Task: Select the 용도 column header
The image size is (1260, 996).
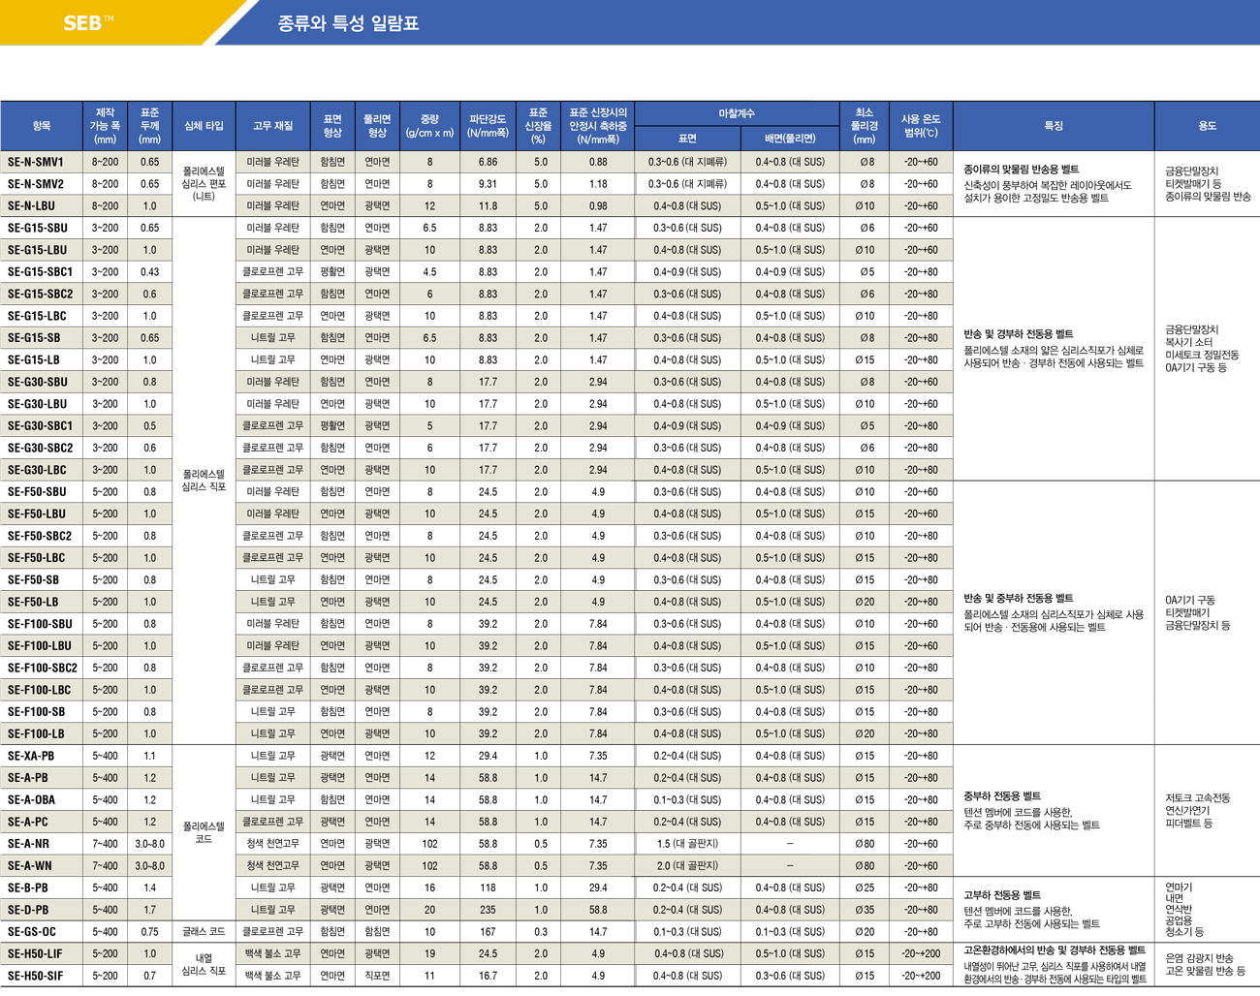Action: 1207,126
